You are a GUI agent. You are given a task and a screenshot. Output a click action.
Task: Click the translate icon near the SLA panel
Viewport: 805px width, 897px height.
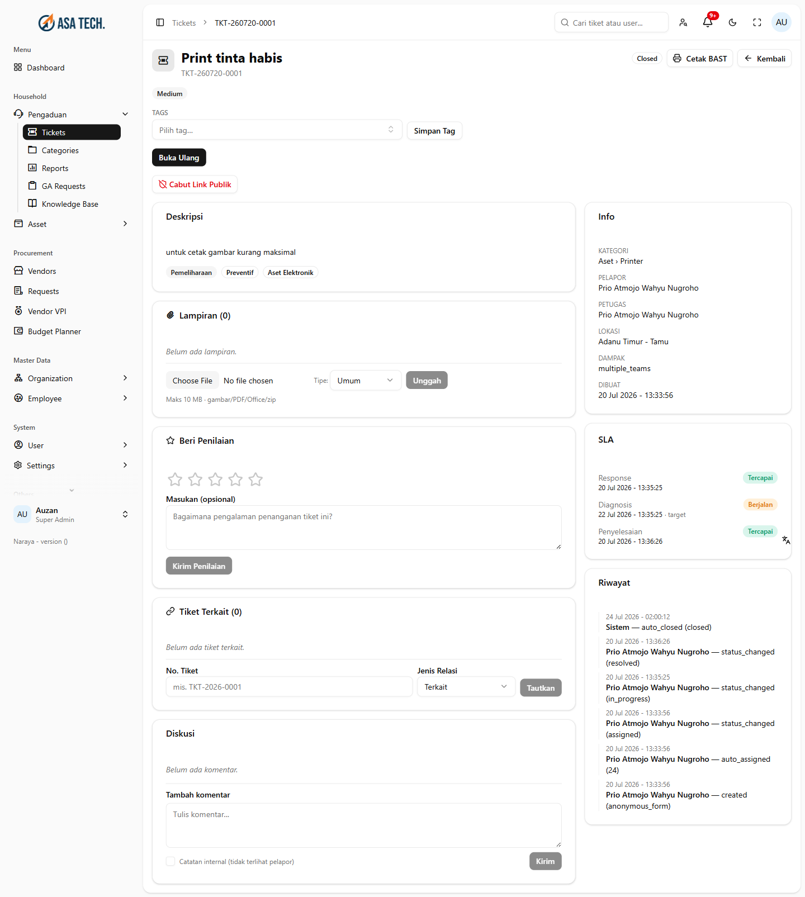(x=786, y=540)
